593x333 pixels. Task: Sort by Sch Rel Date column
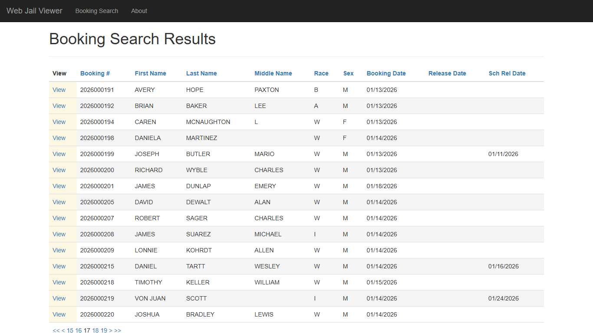click(507, 73)
